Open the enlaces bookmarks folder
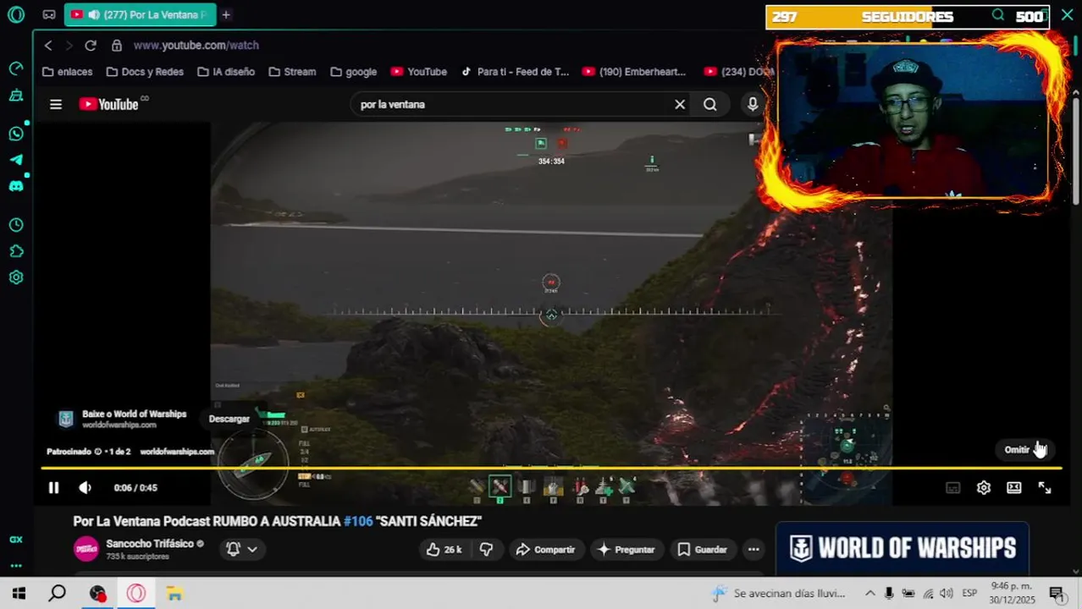 [68, 72]
